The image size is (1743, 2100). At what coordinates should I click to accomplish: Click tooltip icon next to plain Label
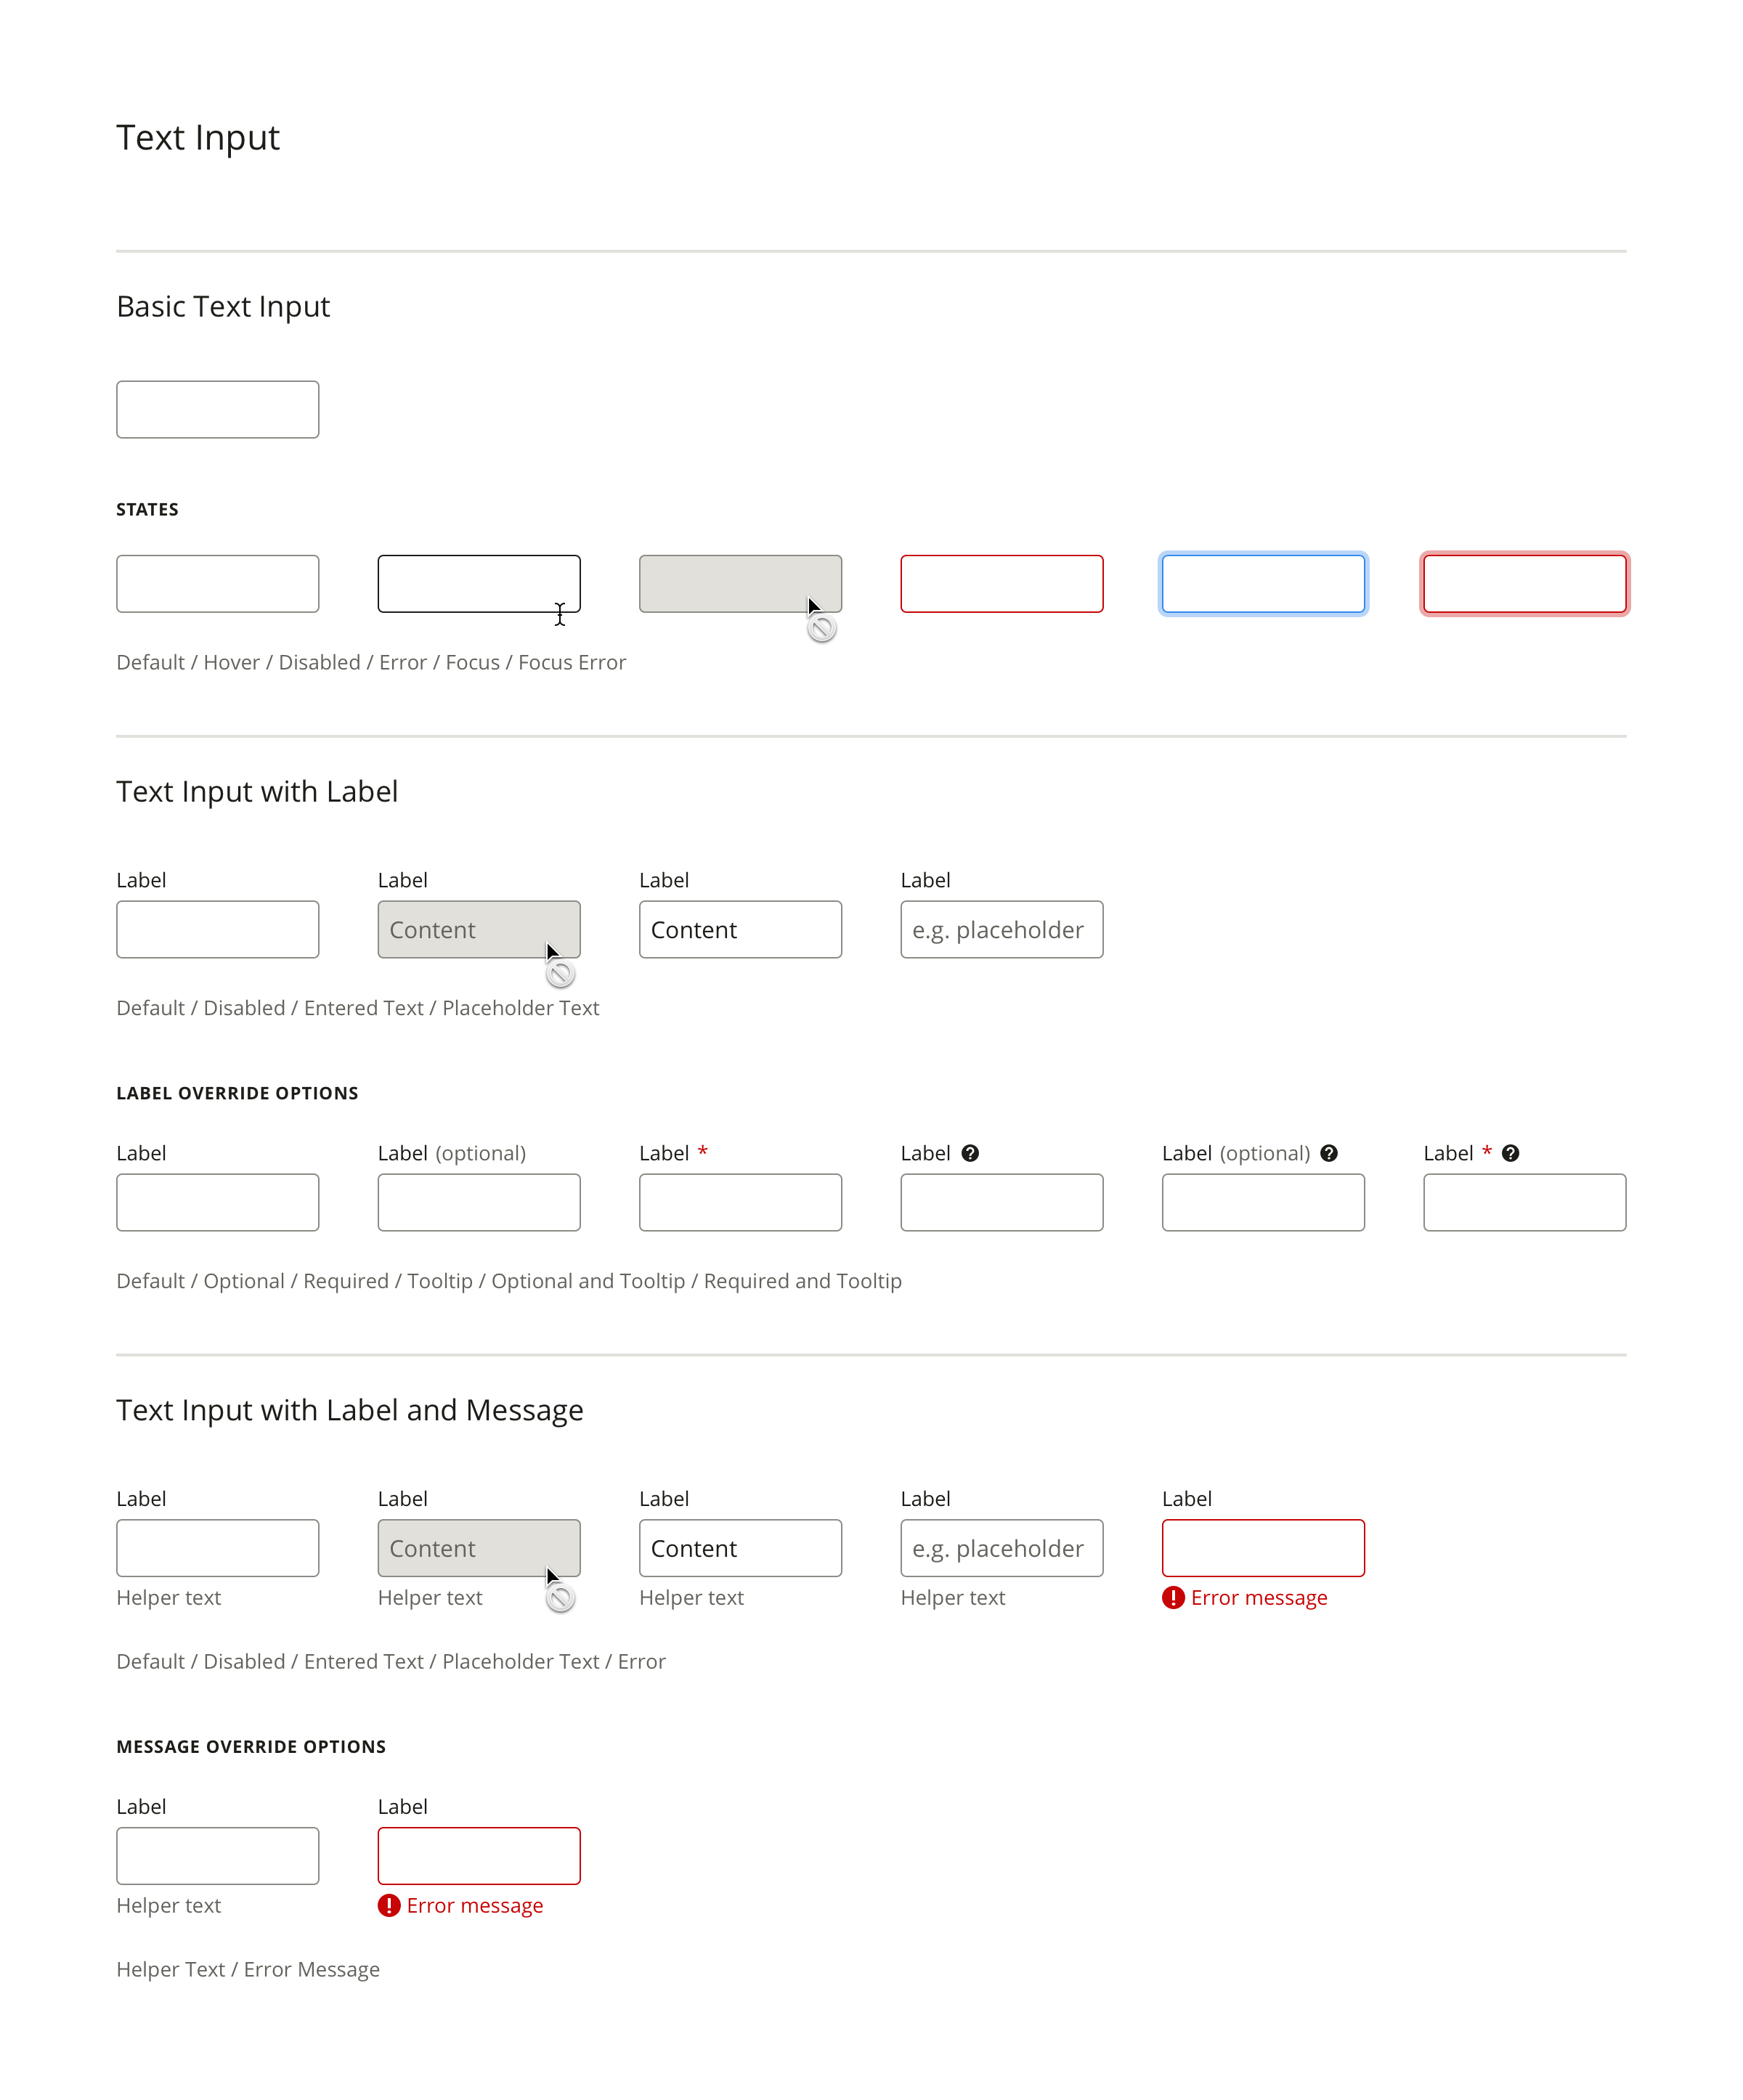point(969,1153)
